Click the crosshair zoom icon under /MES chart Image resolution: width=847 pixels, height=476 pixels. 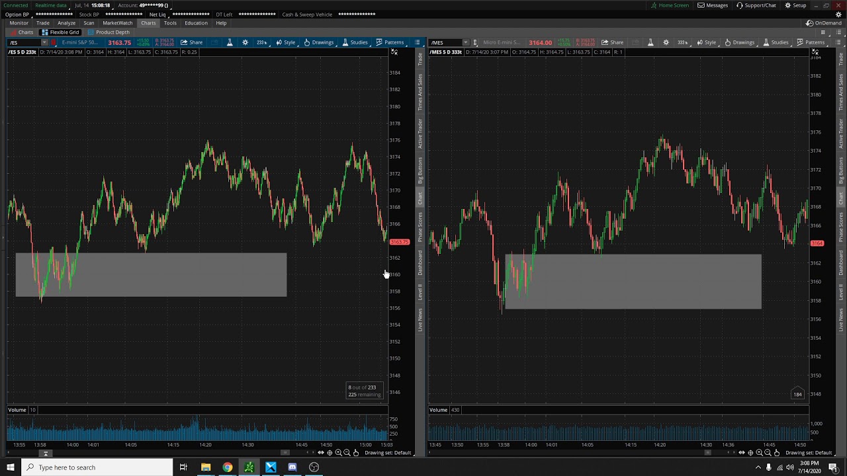pyautogui.click(x=750, y=453)
